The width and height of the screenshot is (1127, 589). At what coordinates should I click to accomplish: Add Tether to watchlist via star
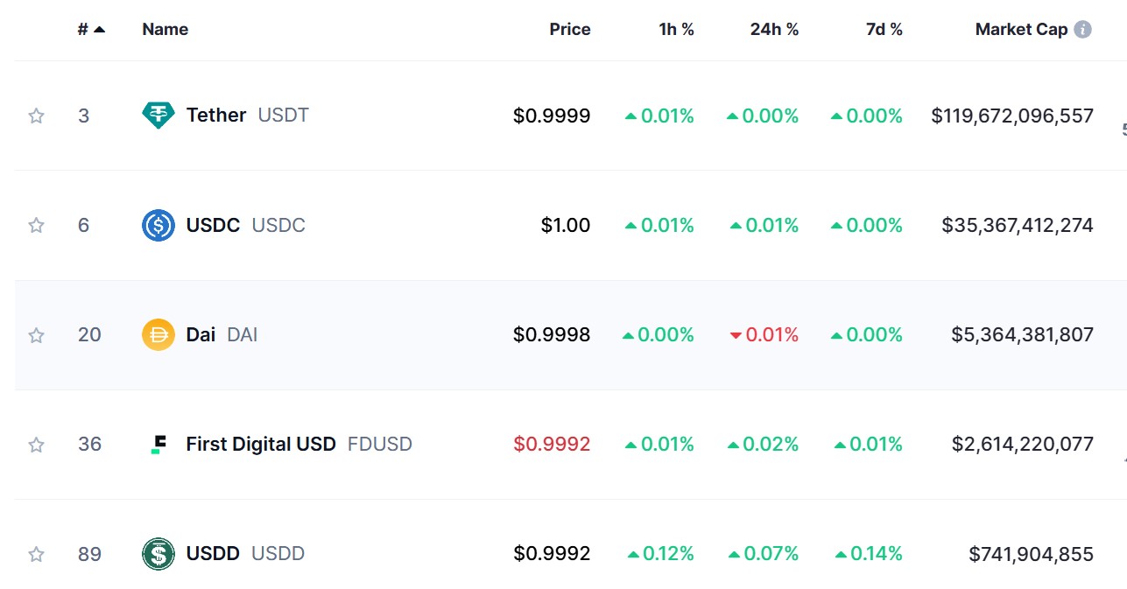click(36, 115)
